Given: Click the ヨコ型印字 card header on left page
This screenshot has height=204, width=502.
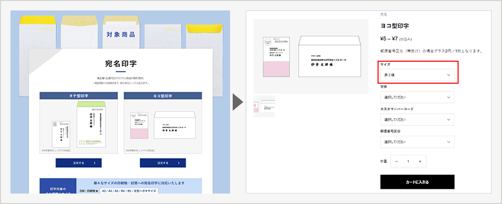Looking at the screenshot, I should [x=163, y=95].
